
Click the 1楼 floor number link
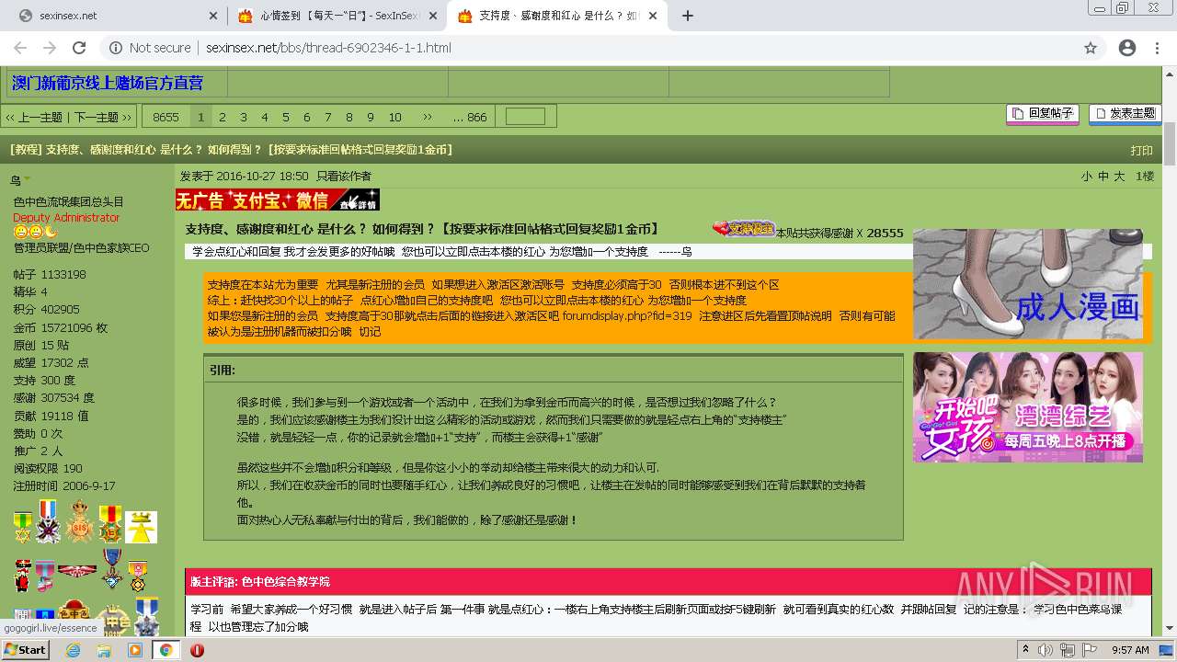click(x=1144, y=176)
